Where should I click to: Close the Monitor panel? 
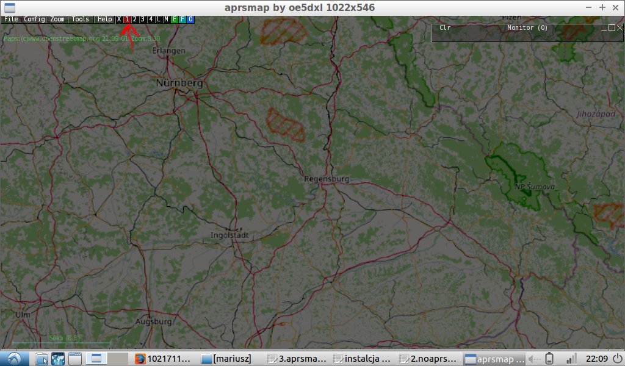click(x=620, y=28)
